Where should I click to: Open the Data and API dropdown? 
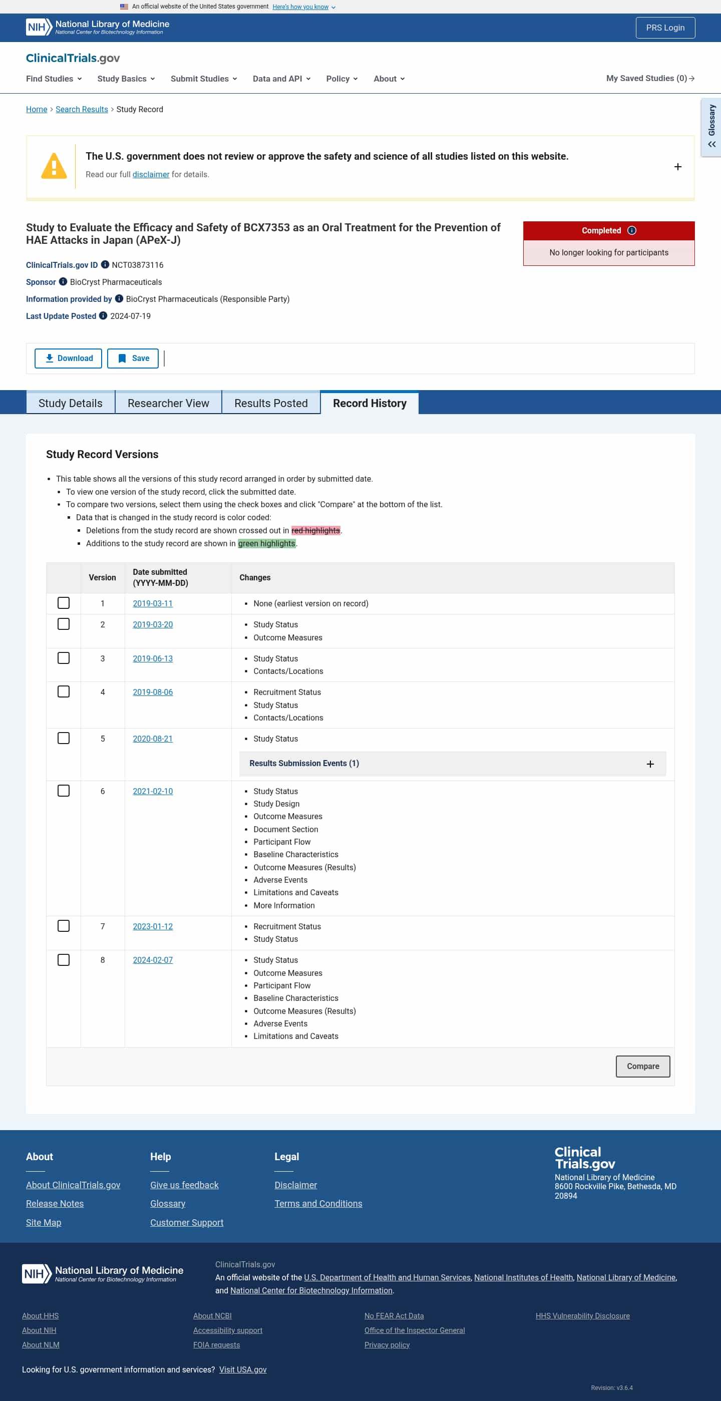point(282,79)
